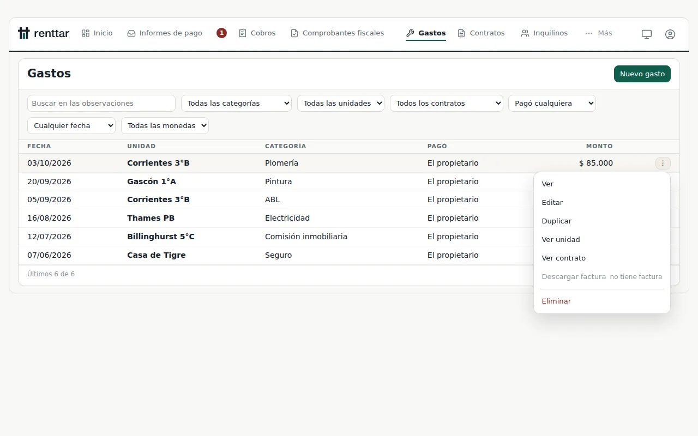Navigate to Cobros
Viewport: 698px width, 436px height.
click(x=257, y=33)
